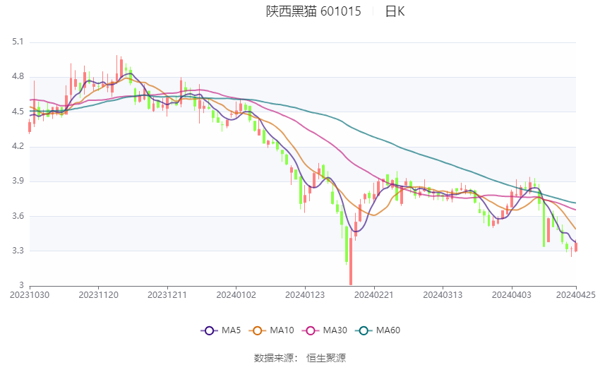Click the purple MA5 legend circle marker
This screenshot has height=365, width=600.
[208, 330]
